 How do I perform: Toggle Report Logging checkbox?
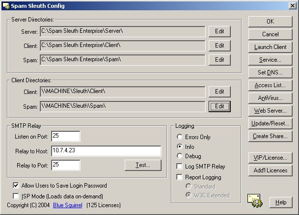click(x=180, y=177)
